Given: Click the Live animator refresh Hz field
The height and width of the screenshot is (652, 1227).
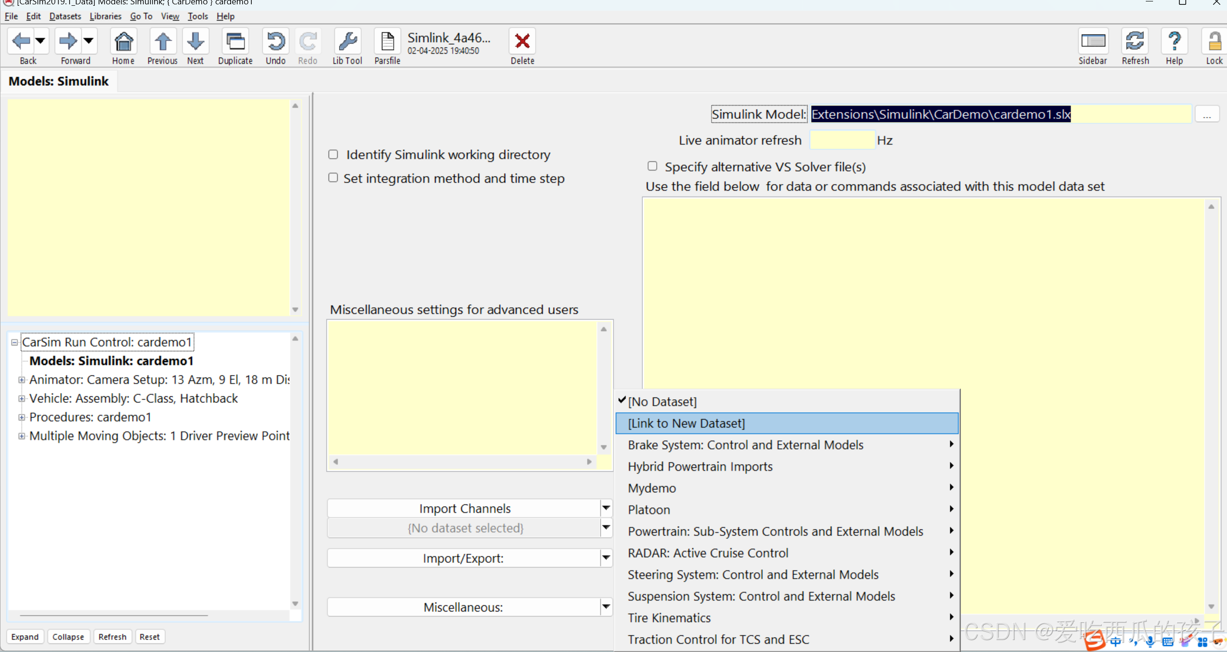Looking at the screenshot, I should coord(842,140).
